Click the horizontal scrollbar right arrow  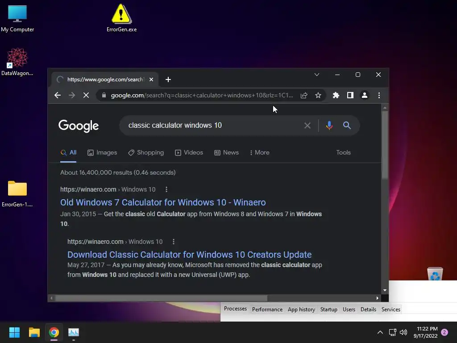[x=378, y=298]
